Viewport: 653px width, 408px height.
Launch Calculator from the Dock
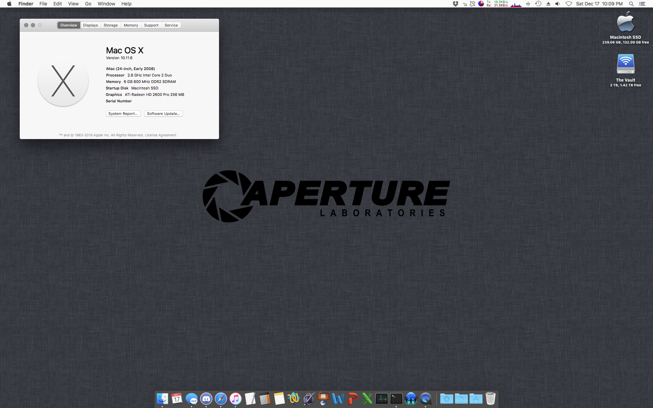coord(265,398)
